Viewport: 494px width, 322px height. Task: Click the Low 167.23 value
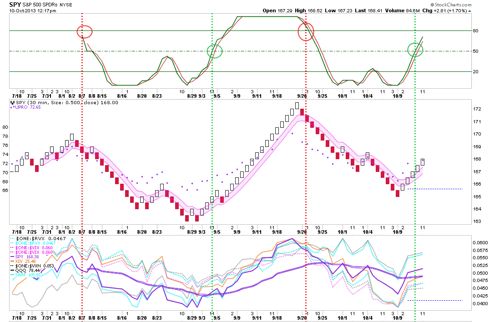click(338, 10)
